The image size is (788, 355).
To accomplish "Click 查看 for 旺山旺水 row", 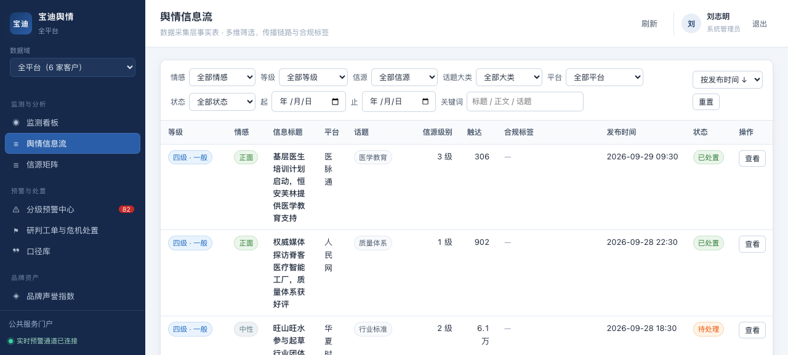I will click(752, 330).
